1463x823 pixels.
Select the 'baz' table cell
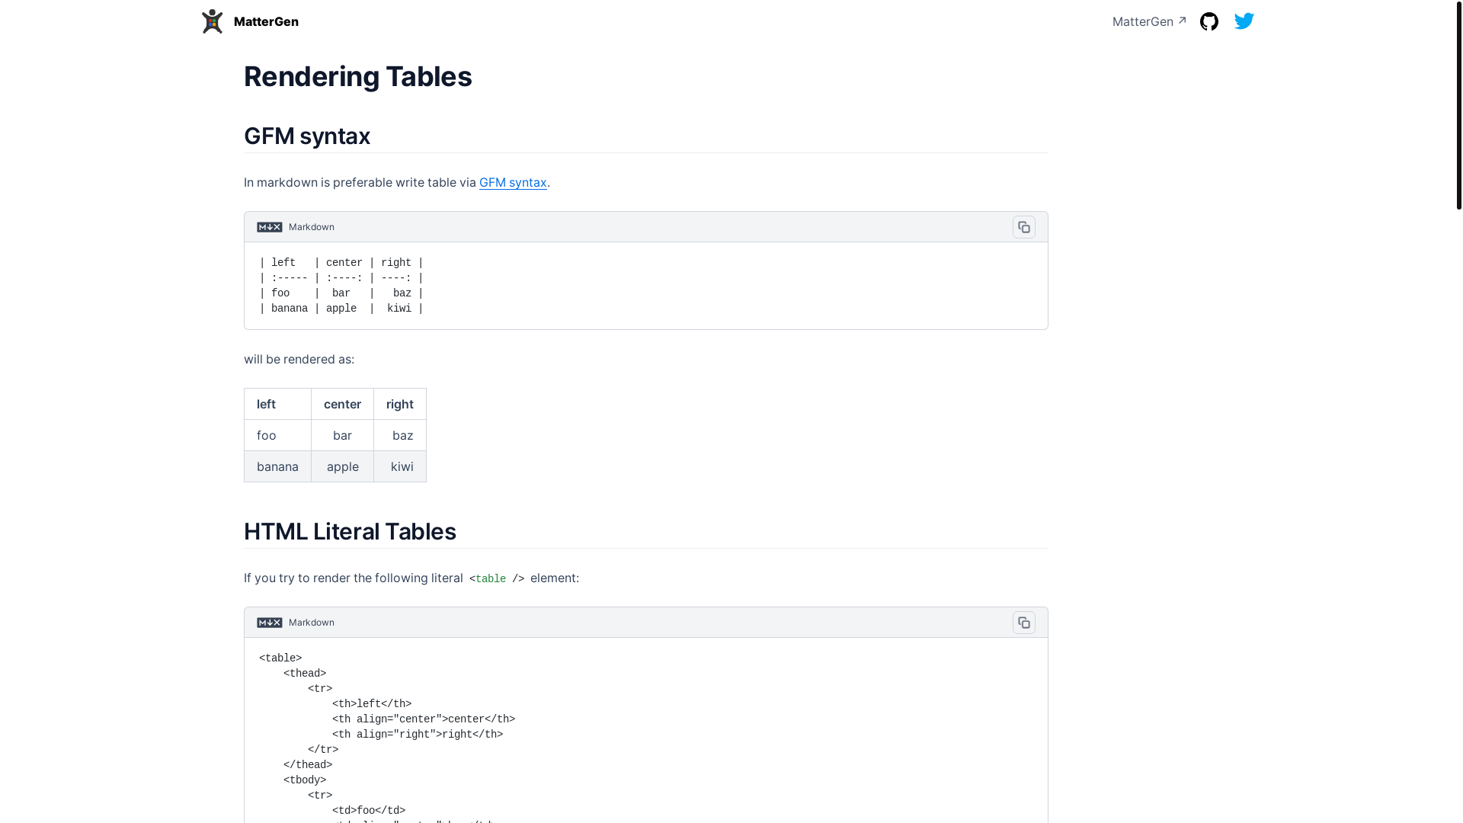400,435
